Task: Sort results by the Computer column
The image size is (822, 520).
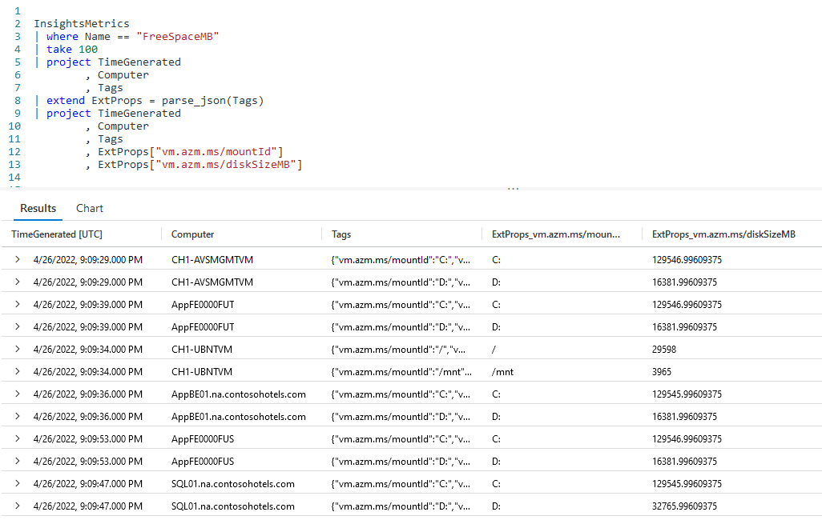Action: point(195,234)
